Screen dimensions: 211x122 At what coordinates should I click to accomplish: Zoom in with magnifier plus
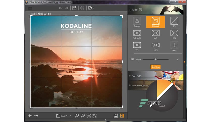83,115
